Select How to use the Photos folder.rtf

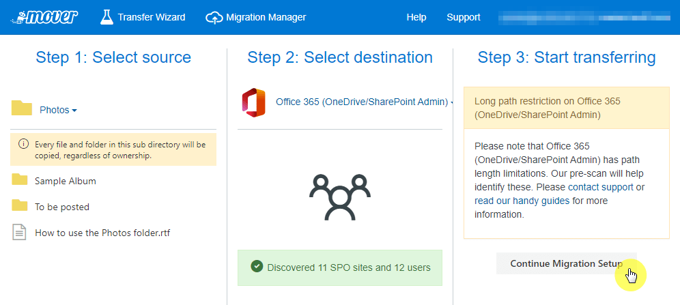pyautogui.click(x=103, y=233)
